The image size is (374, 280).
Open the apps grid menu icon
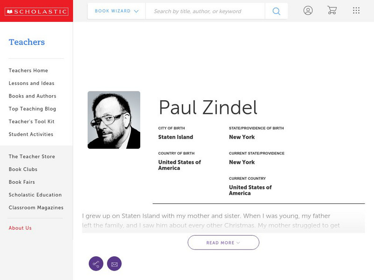point(356,11)
